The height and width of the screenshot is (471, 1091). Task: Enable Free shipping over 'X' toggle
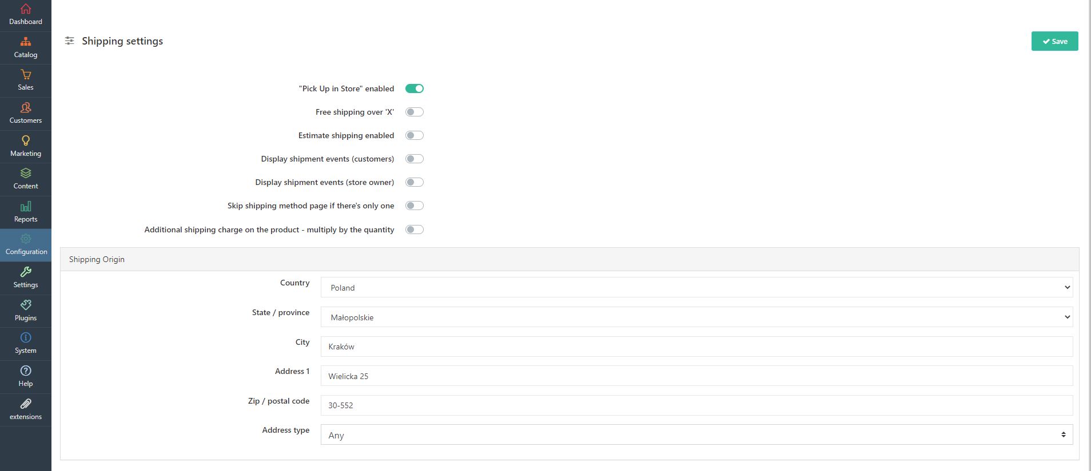415,112
